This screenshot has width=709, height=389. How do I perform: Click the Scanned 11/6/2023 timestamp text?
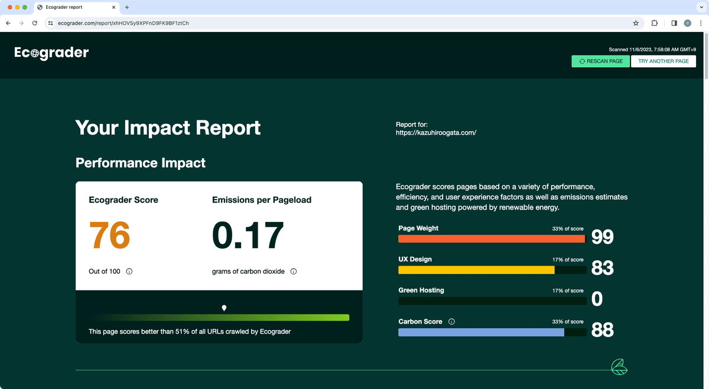click(652, 50)
